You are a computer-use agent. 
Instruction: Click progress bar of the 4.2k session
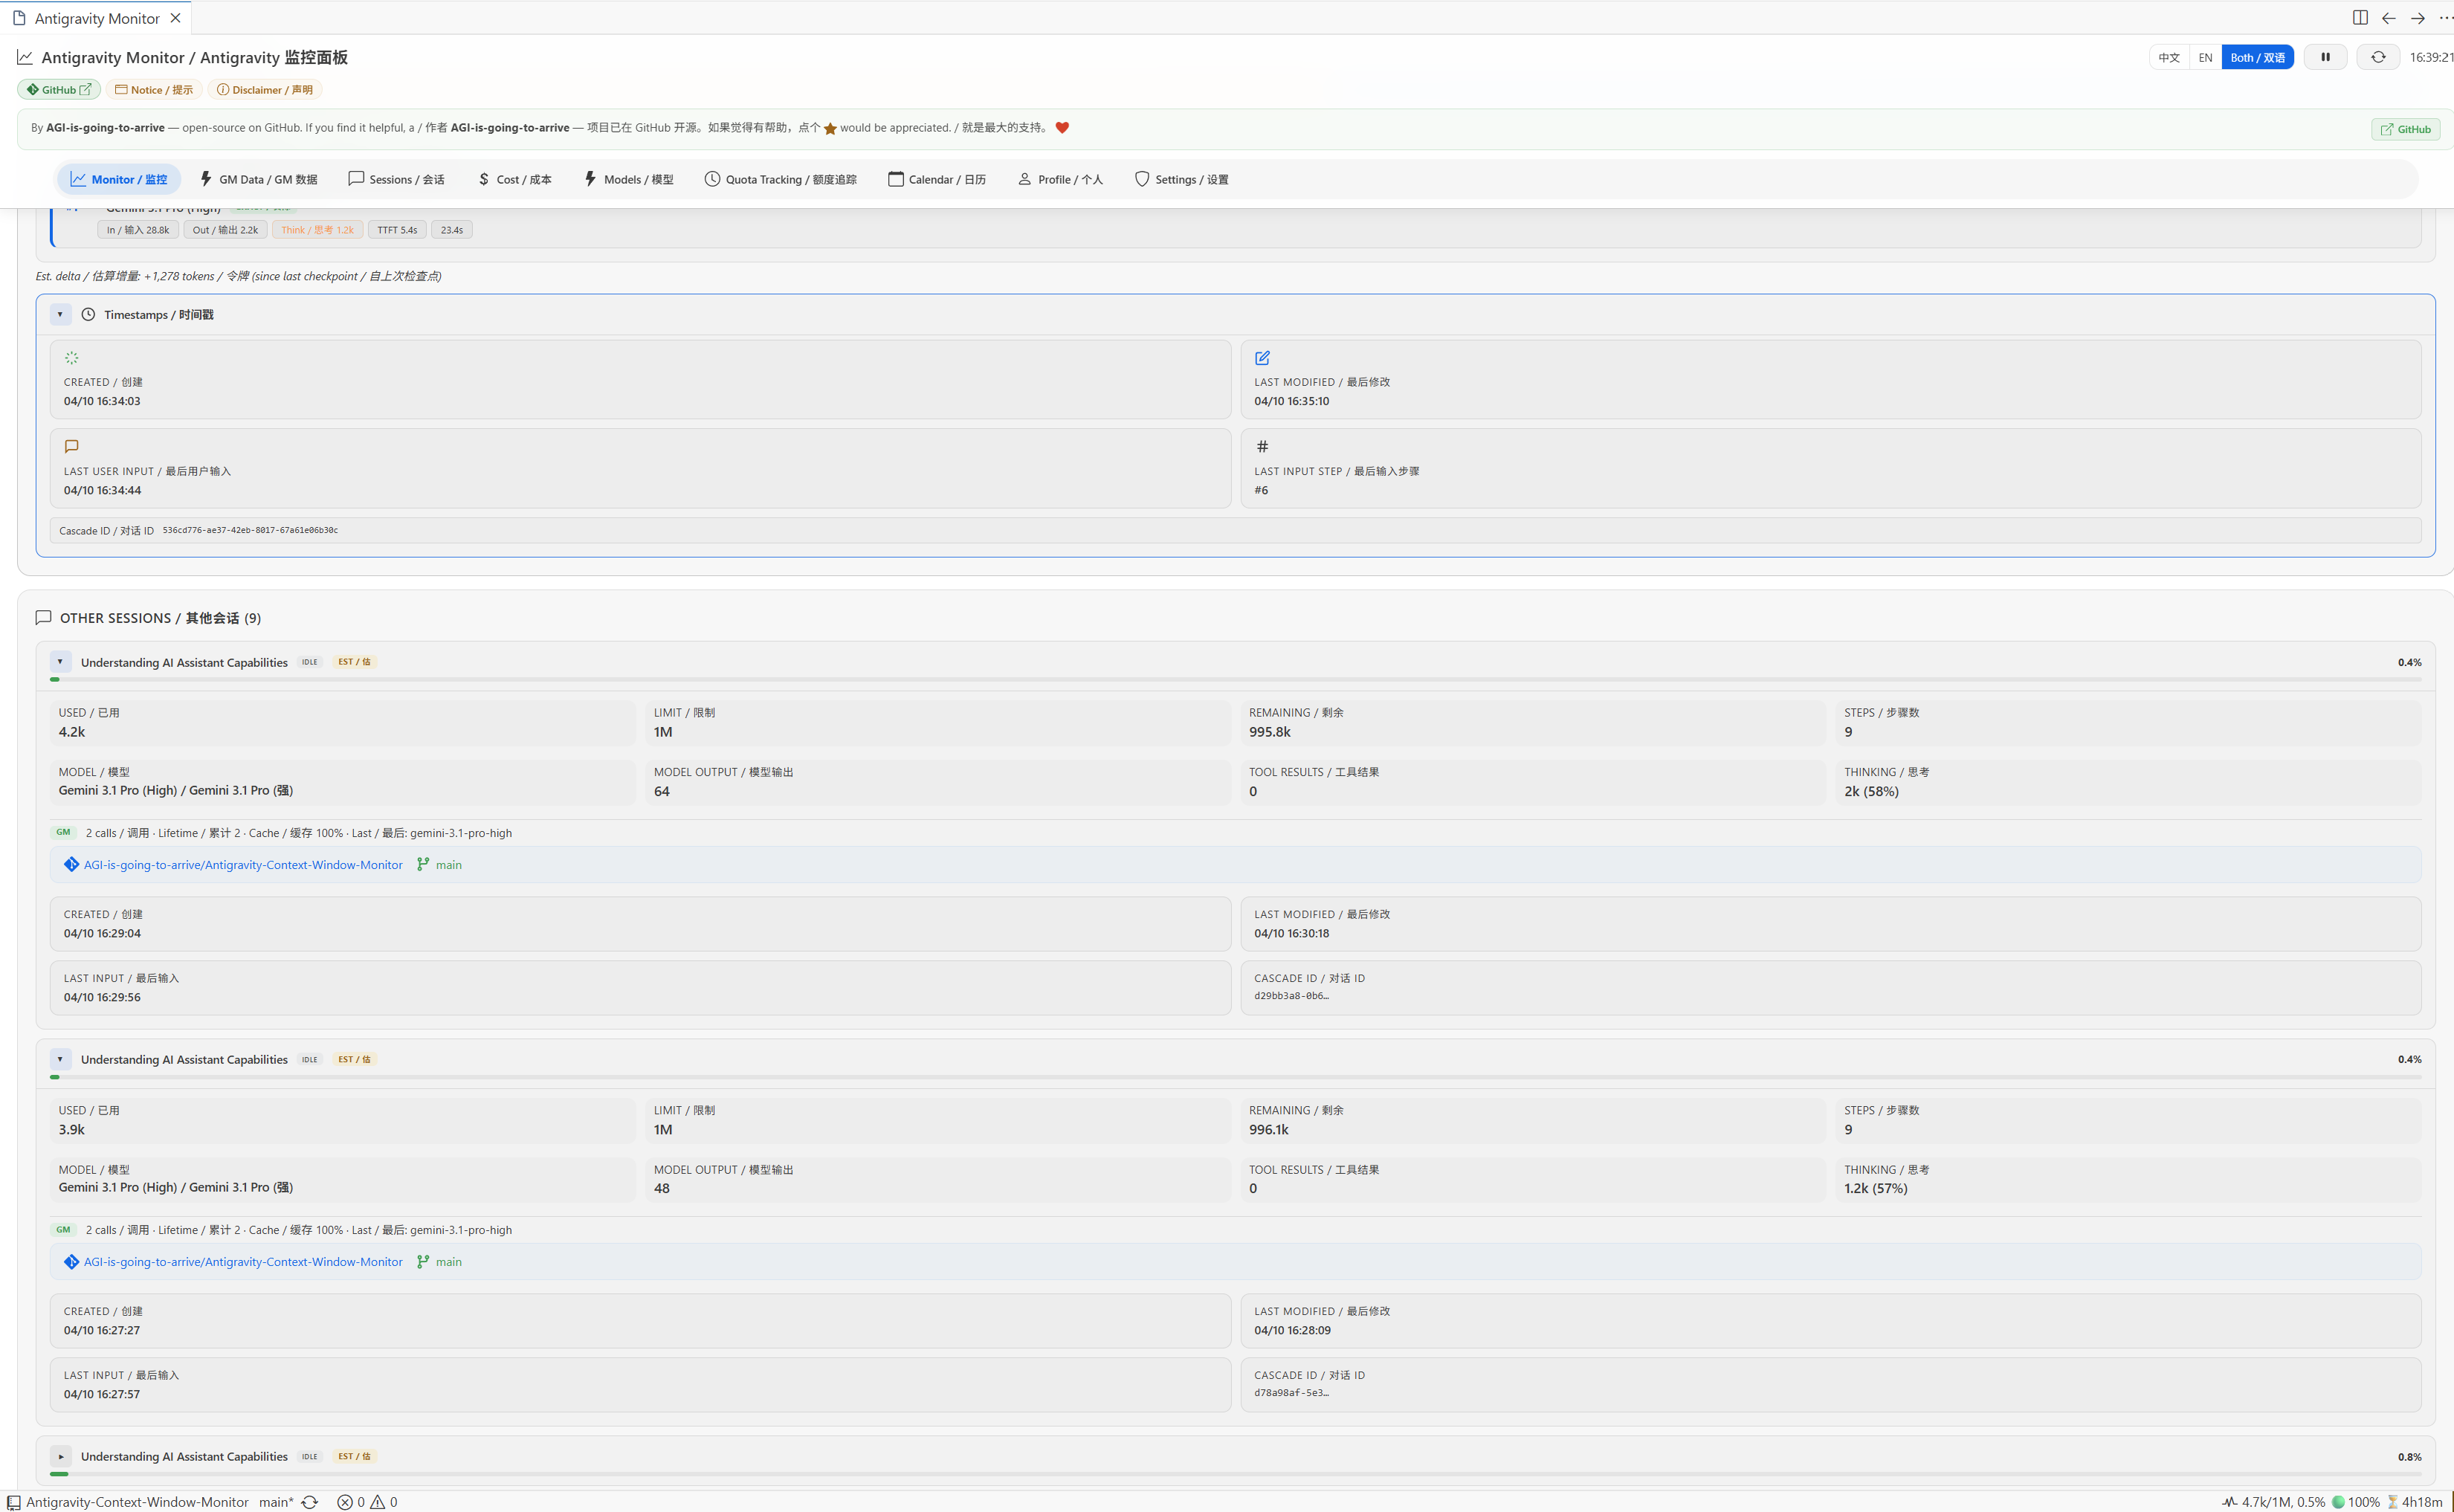1235,679
